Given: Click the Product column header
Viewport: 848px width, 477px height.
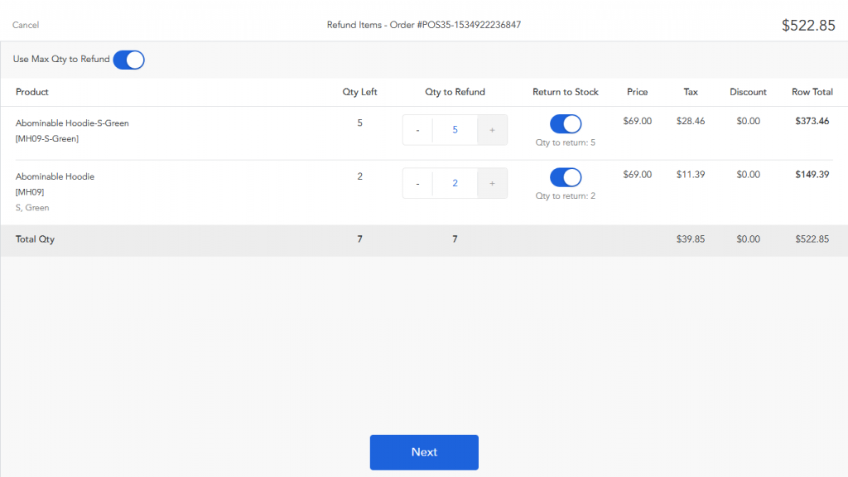Looking at the screenshot, I should (x=32, y=92).
